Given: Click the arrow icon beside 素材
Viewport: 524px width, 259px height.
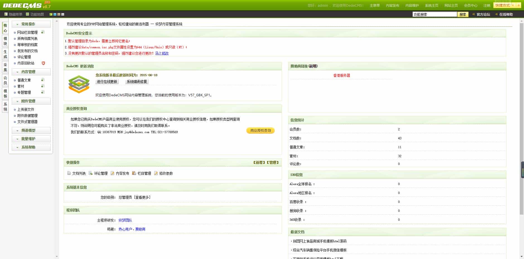Looking at the screenshot, I should (x=43, y=86).
